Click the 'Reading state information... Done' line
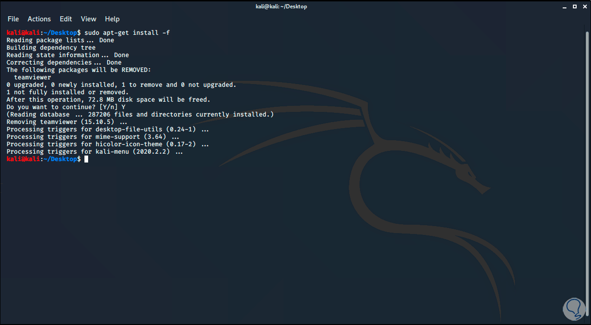This screenshot has height=325, width=591. pos(68,55)
